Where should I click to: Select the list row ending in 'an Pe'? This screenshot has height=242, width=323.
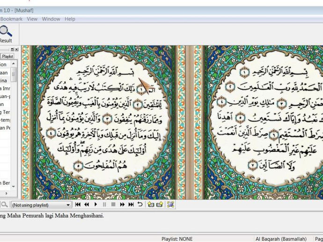pyautogui.click(x=5, y=128)
